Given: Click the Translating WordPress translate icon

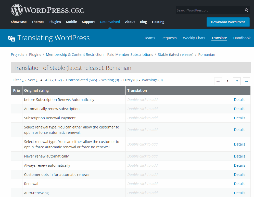Looking at the screenshot, I should point(12,38).
